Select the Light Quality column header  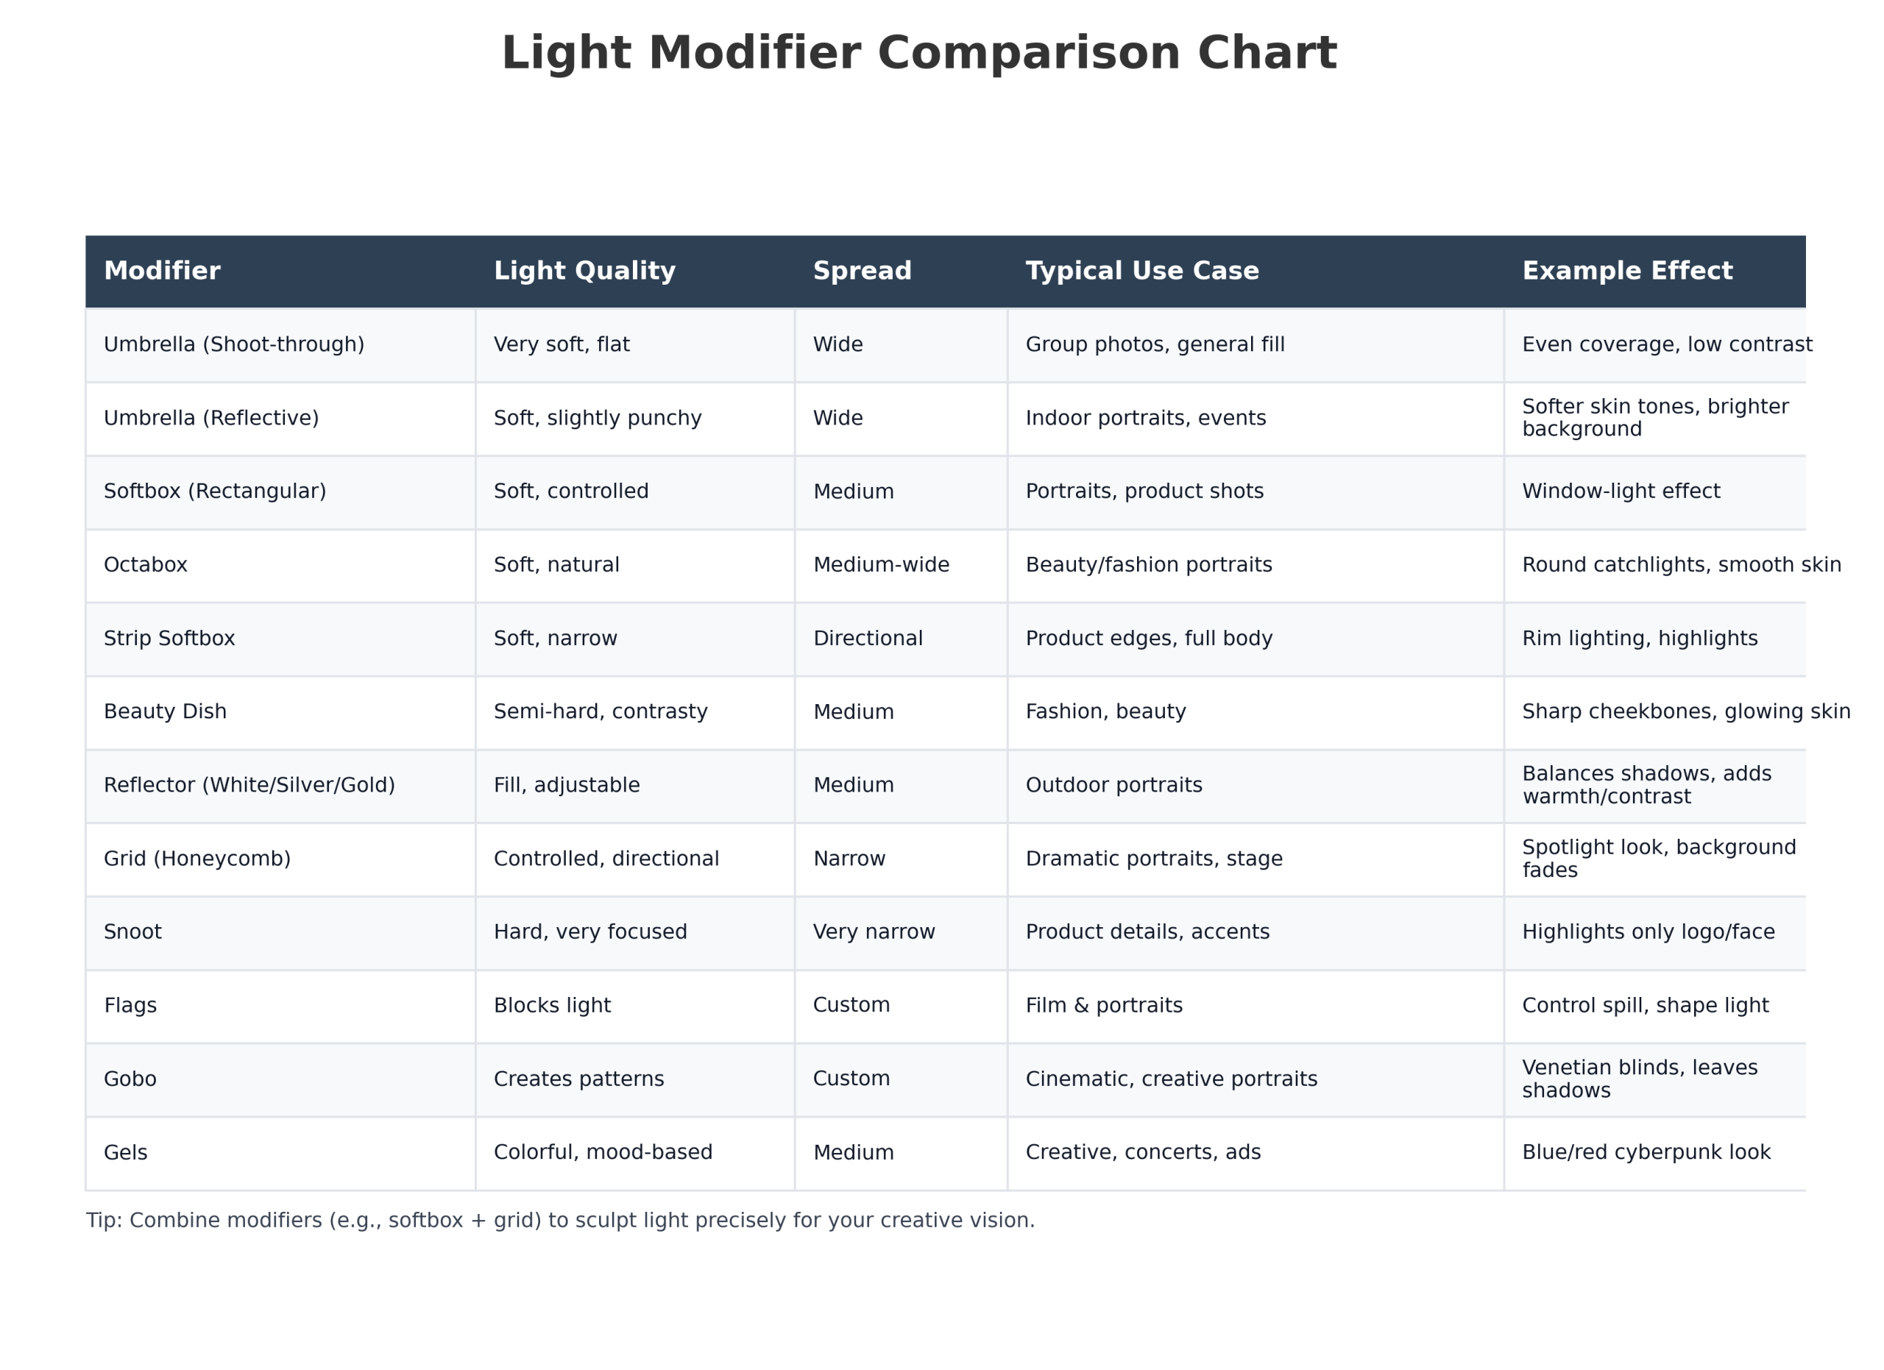[584, 271]
